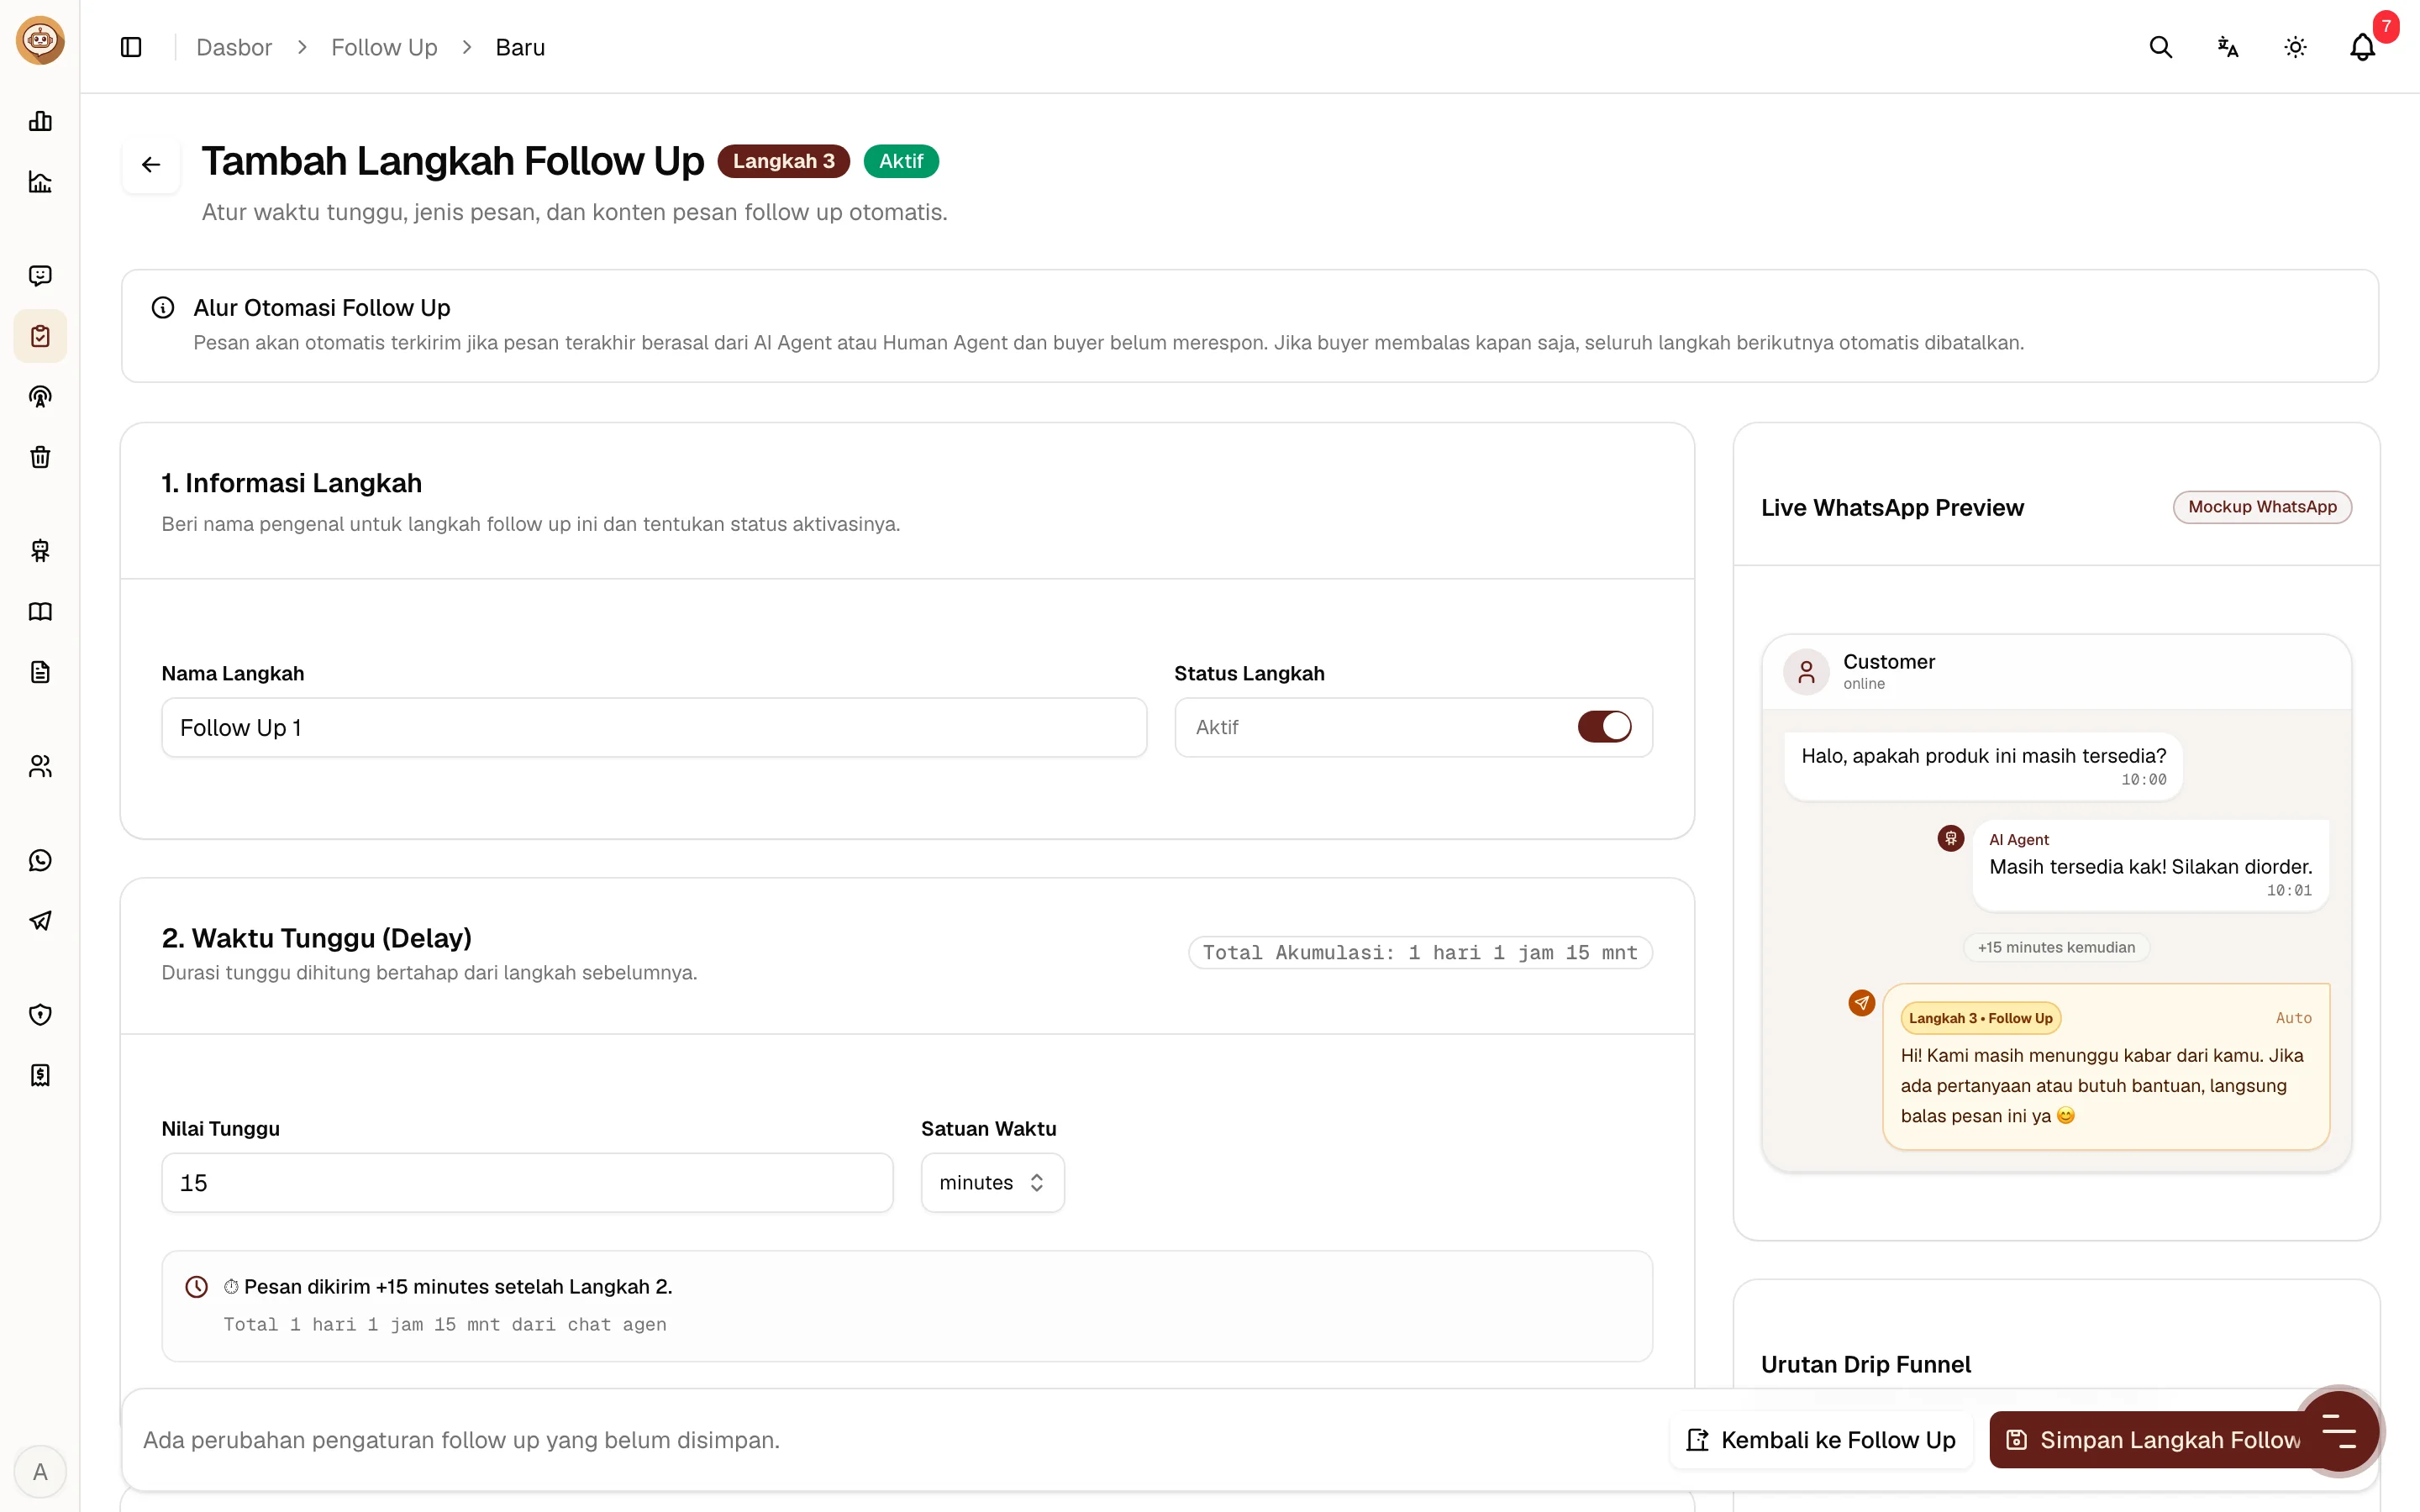Screen dimensions: 2420x1512
Task: Open the knowledge book sidebar icon
Action: tap(40, 611)
